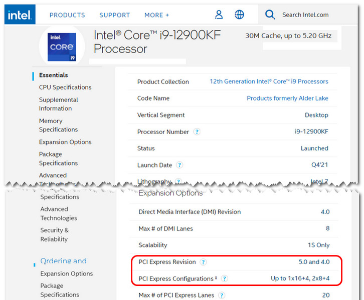Open help icon next to PCI Express Configurations

coord(224,278)
